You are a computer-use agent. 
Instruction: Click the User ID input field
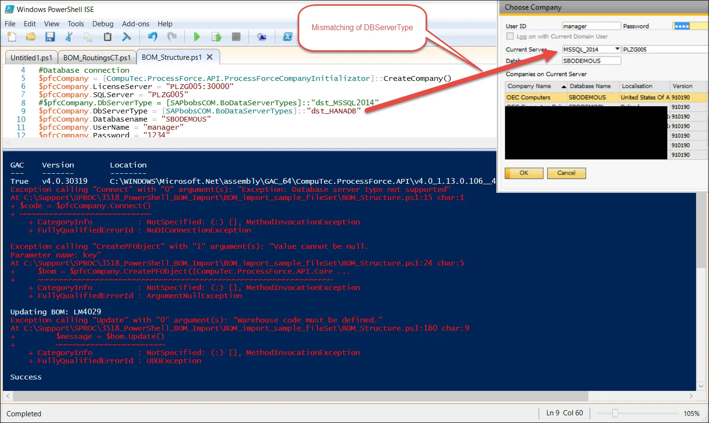pyautogui.click(x=591, y=26)
